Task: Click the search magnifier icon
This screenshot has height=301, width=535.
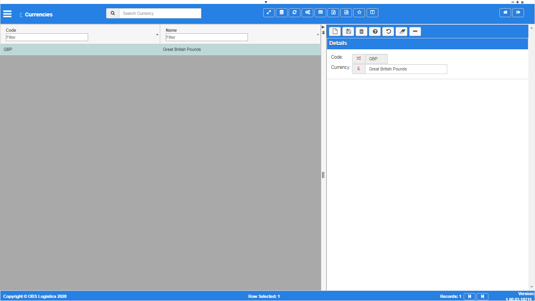Action: [x=113, y=13]
